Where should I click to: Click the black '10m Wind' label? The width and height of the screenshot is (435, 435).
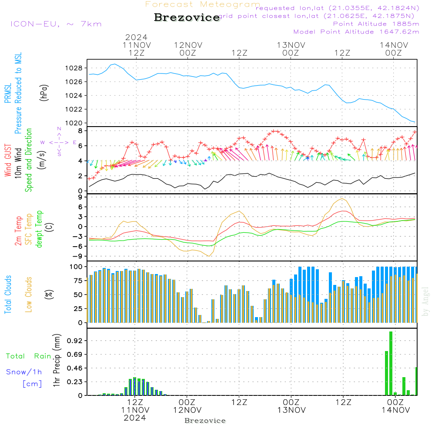tap(18, 163)
